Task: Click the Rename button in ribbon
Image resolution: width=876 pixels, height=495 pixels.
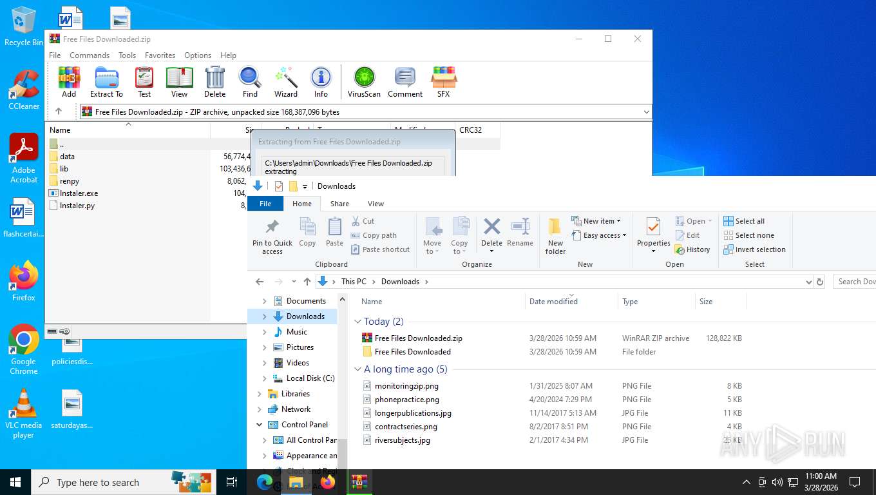Action: point(520,233)
